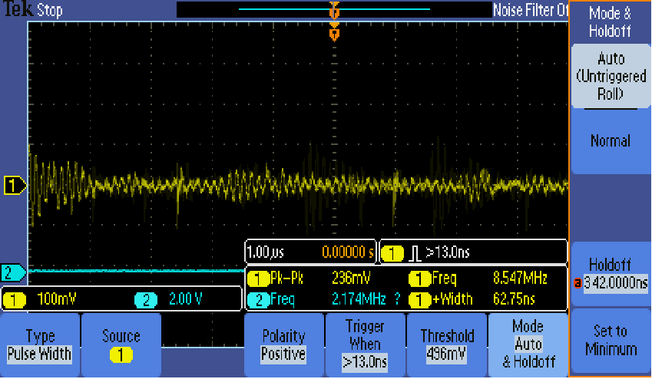Open Trigger When >13.0ns option
Screen dimensions: 652x379
pos(365,344)
